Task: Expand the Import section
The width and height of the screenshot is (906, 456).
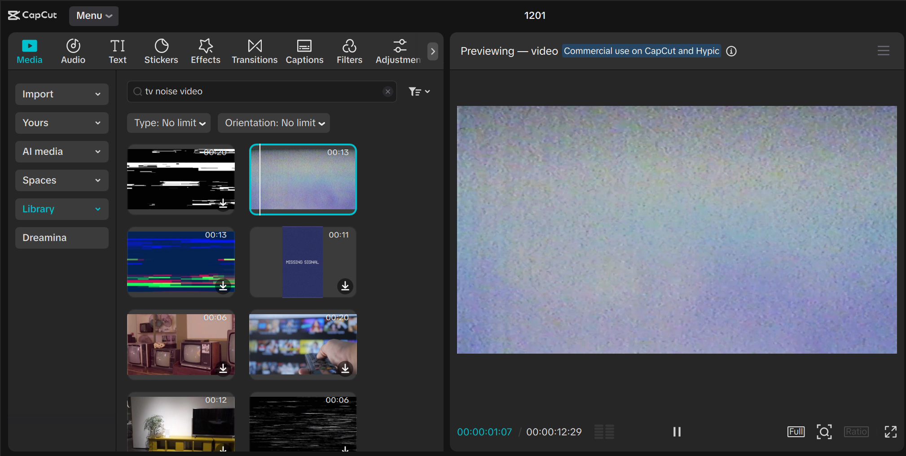Action: [x=62, y=94]
